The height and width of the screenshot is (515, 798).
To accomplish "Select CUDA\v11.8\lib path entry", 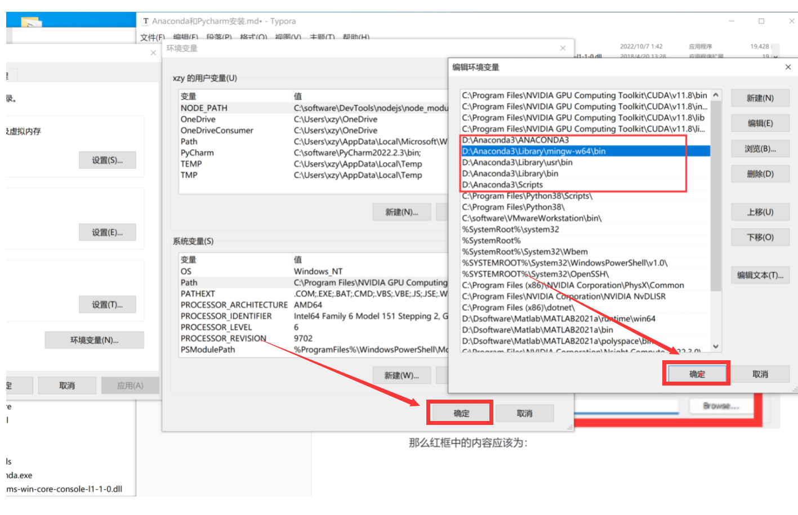I will click(x=585, y=118).
